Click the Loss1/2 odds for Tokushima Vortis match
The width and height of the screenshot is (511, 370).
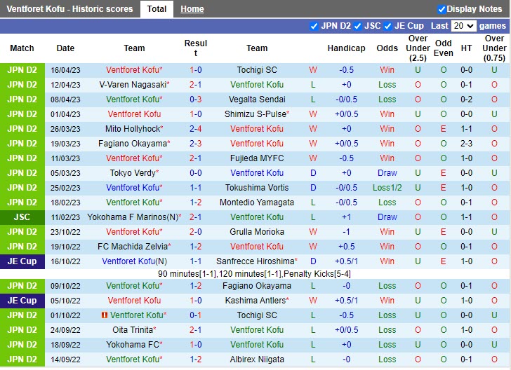pyautogui.click(x=387, y=188)
